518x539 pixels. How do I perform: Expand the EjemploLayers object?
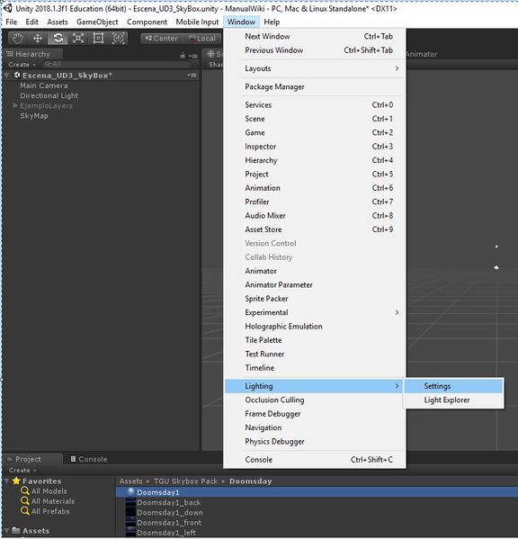[x=15, y=105]
